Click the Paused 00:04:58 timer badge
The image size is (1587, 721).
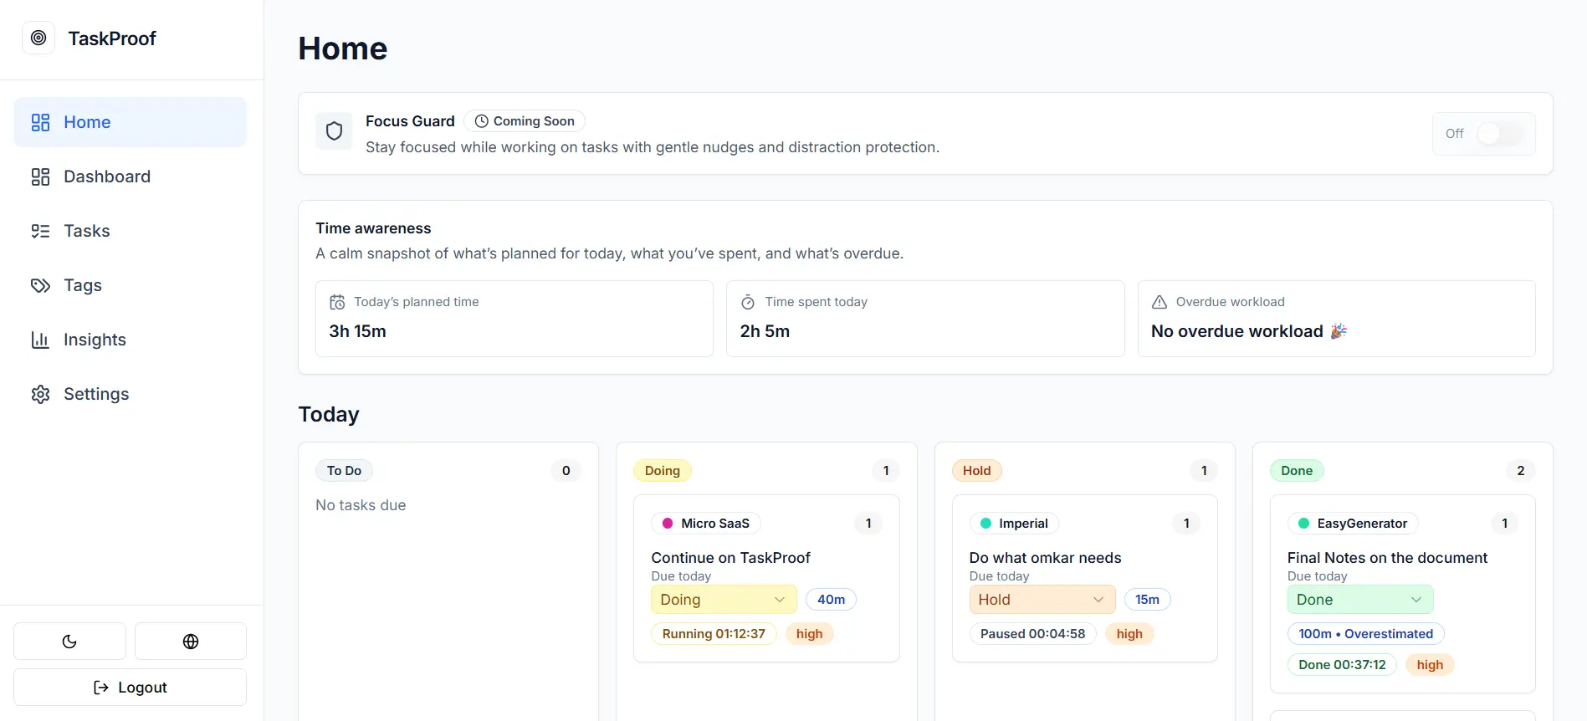pyautogui.click(x=1032, y=634)
